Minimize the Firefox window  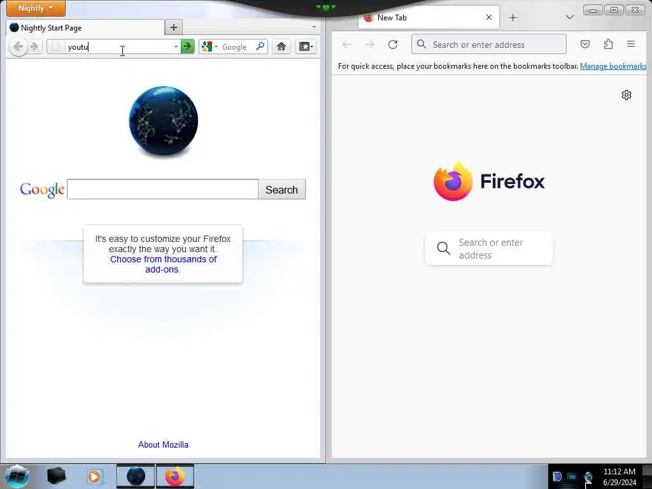(x=593, y=10)
